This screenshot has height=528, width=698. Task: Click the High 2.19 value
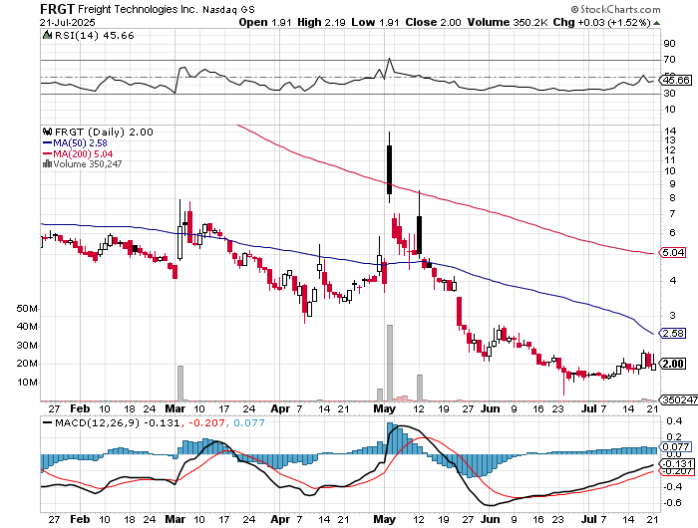321,22
